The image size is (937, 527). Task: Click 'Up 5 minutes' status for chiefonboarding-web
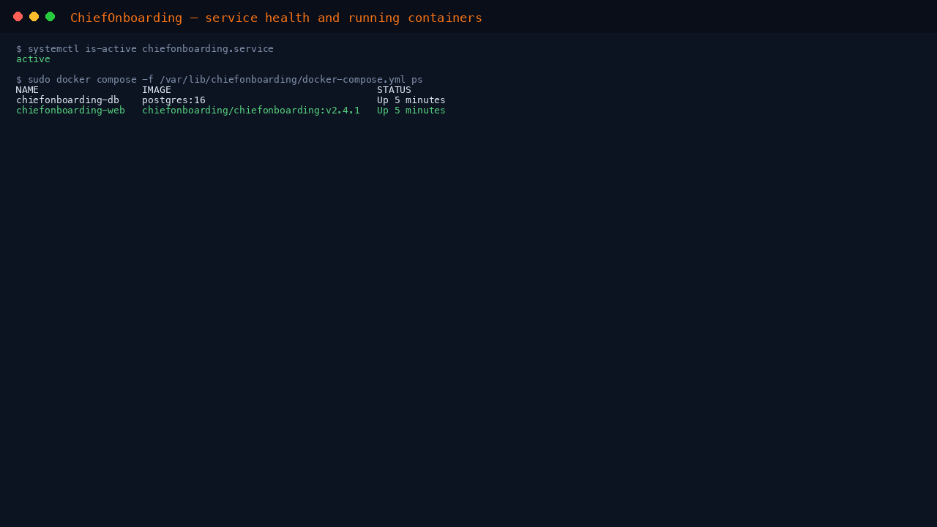pyautogui.click(x=411, y=111)
